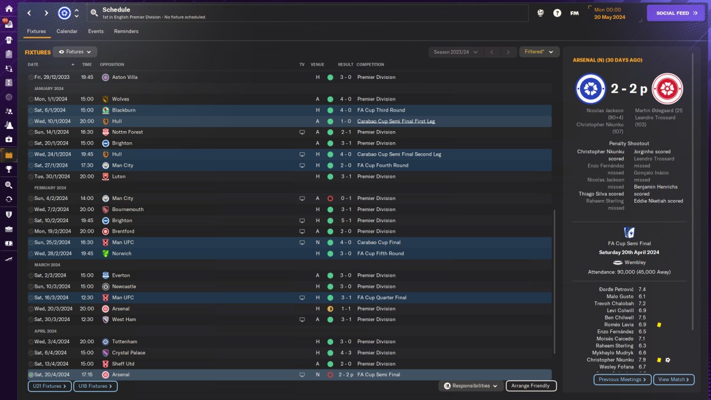Select the row circle for Norwich fixture

coord(31,253)
